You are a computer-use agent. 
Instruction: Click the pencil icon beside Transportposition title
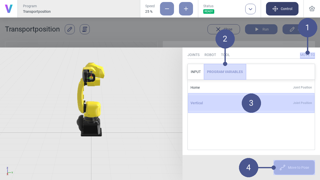[x=70, y=29]
